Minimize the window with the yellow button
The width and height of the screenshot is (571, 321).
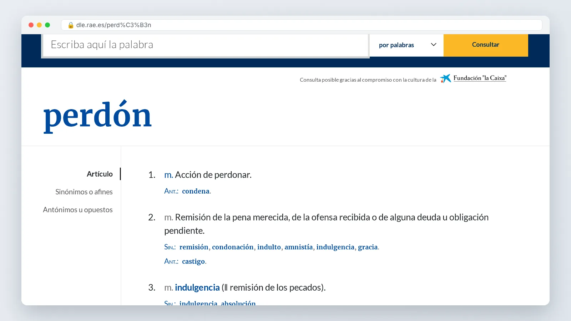tap(39, 25)
